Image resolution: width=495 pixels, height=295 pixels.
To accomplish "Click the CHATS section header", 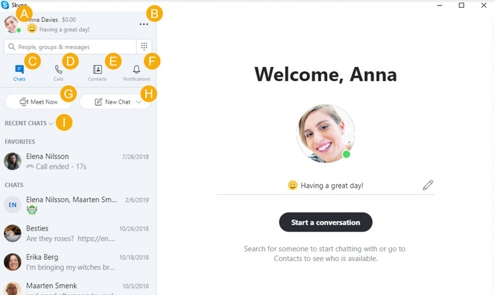I will tap(14, 185).
